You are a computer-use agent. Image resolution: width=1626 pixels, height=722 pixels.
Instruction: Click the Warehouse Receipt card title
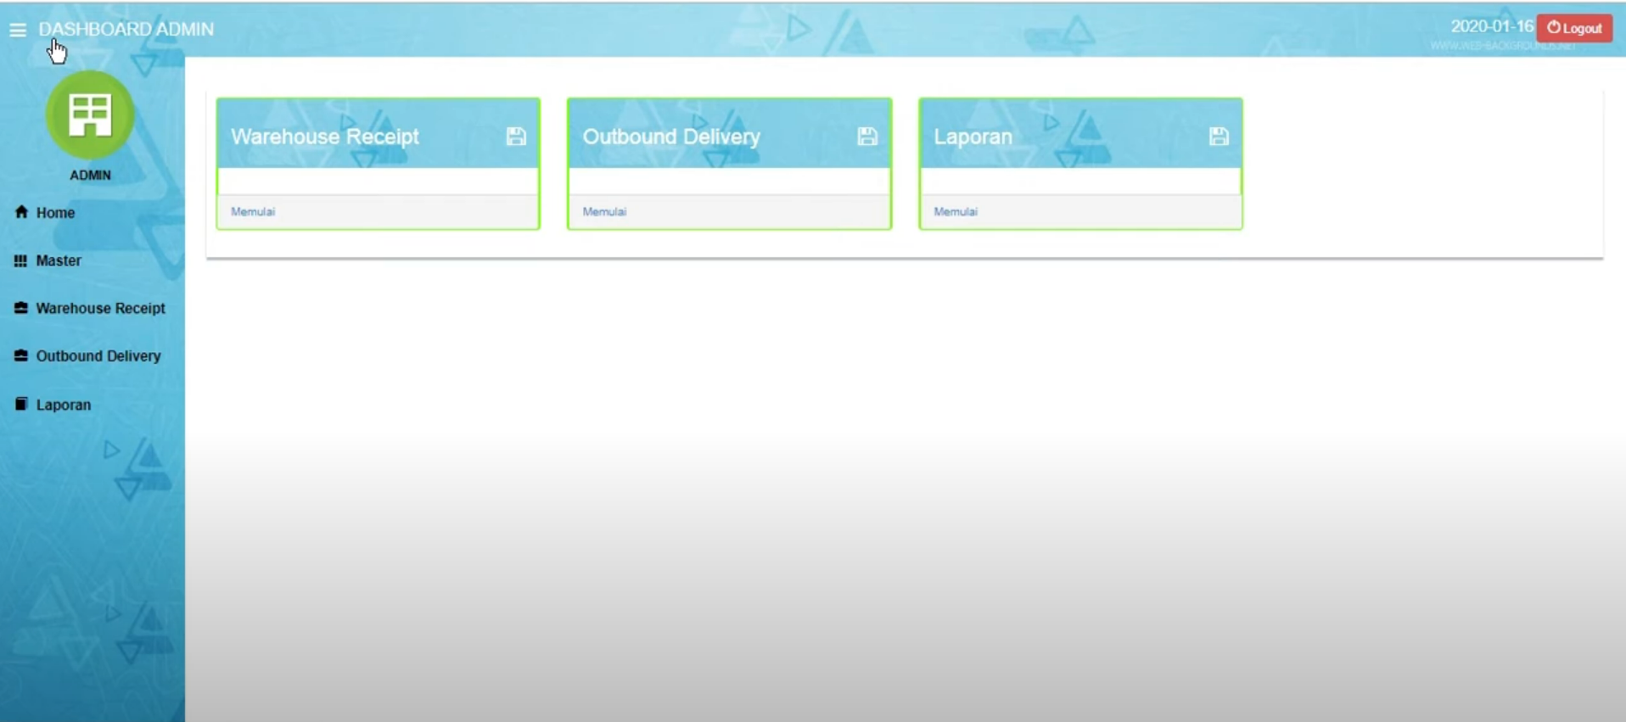click(325, 137)
